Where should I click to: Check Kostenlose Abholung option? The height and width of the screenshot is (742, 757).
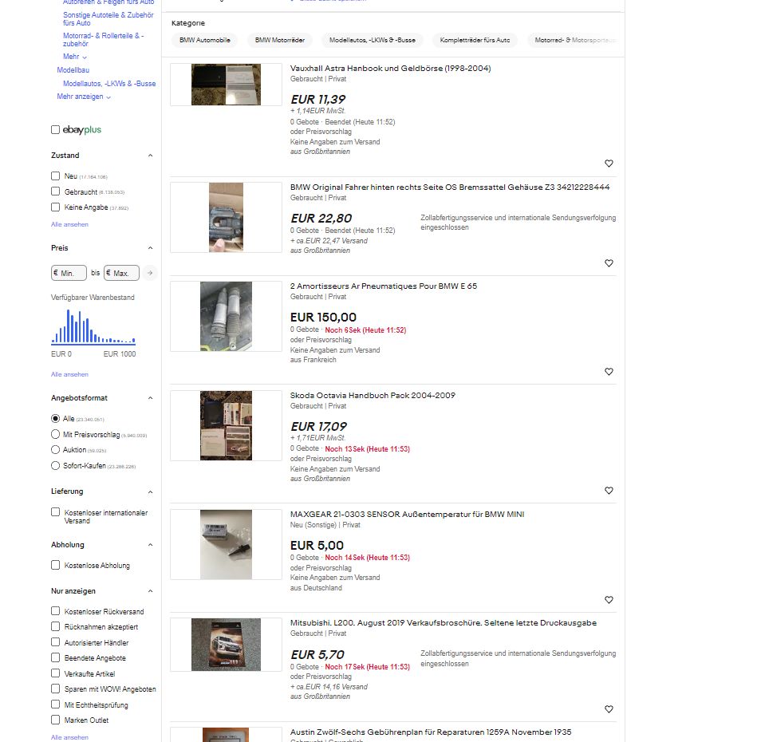pyautogui.click(x=56, y=565)
